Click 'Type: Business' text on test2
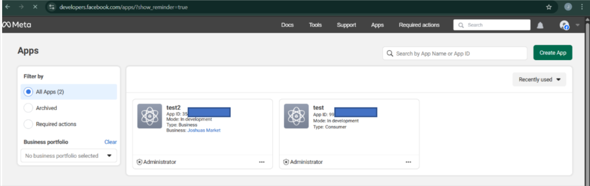 pyautogui.click(x=182, y=125)
